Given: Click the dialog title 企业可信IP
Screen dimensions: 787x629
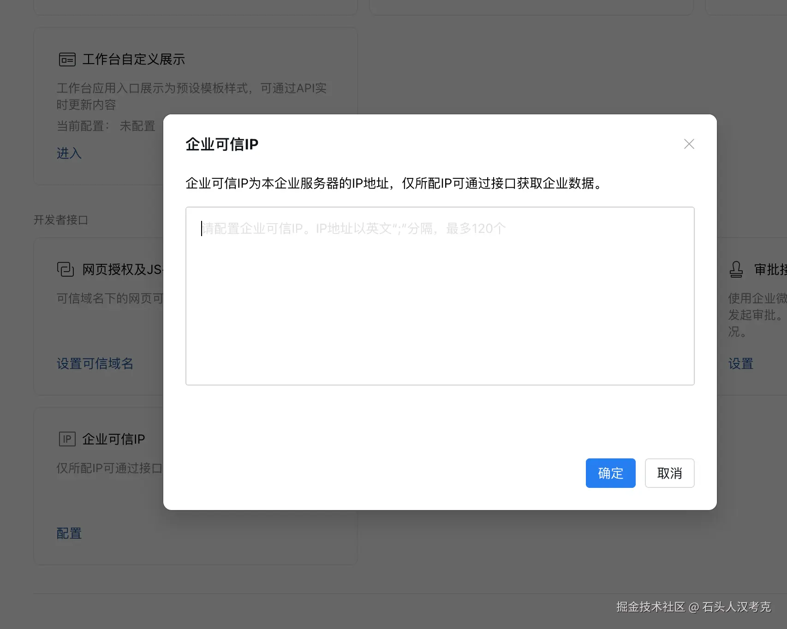Looking at the screenshot, I should pyautogui.click(x=222, y=144).
